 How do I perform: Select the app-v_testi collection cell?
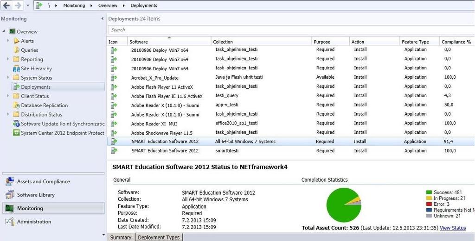pyautogui.click(x=228, y=105)
